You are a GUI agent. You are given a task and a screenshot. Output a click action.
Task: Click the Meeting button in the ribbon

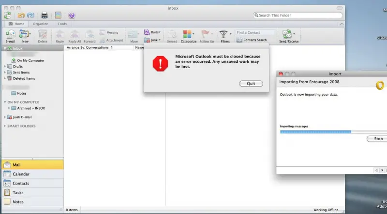click(x=109, y=32)
